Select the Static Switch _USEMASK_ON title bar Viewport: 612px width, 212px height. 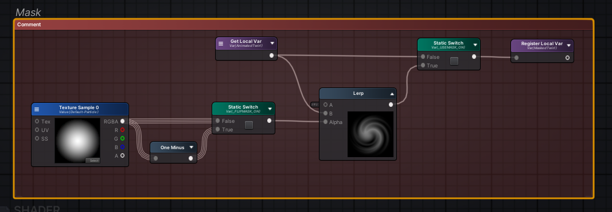(449, 45)
